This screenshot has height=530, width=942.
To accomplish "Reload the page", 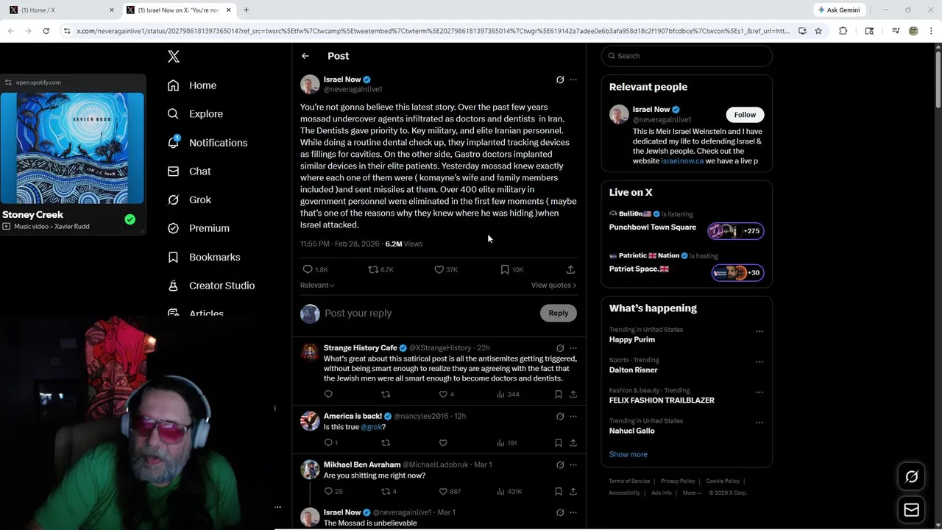I will pos(46,31).
